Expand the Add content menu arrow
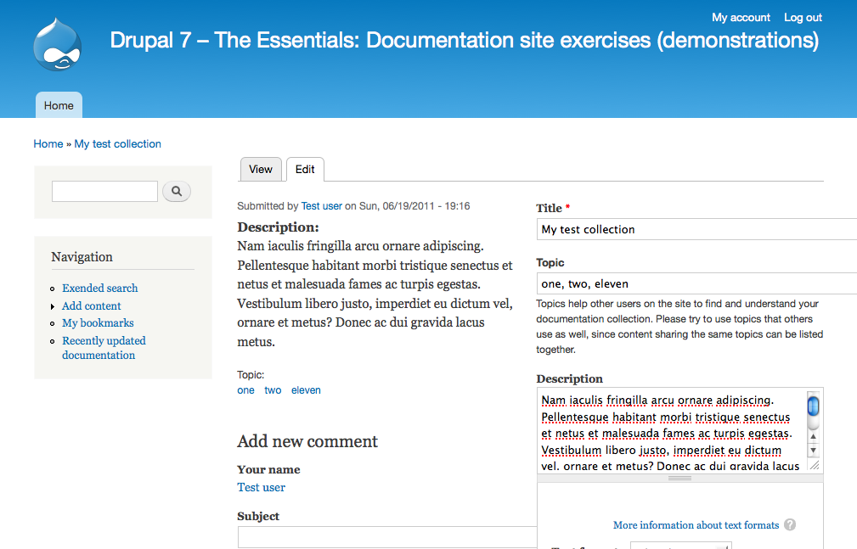857x549 pixels. coord(53,306)
